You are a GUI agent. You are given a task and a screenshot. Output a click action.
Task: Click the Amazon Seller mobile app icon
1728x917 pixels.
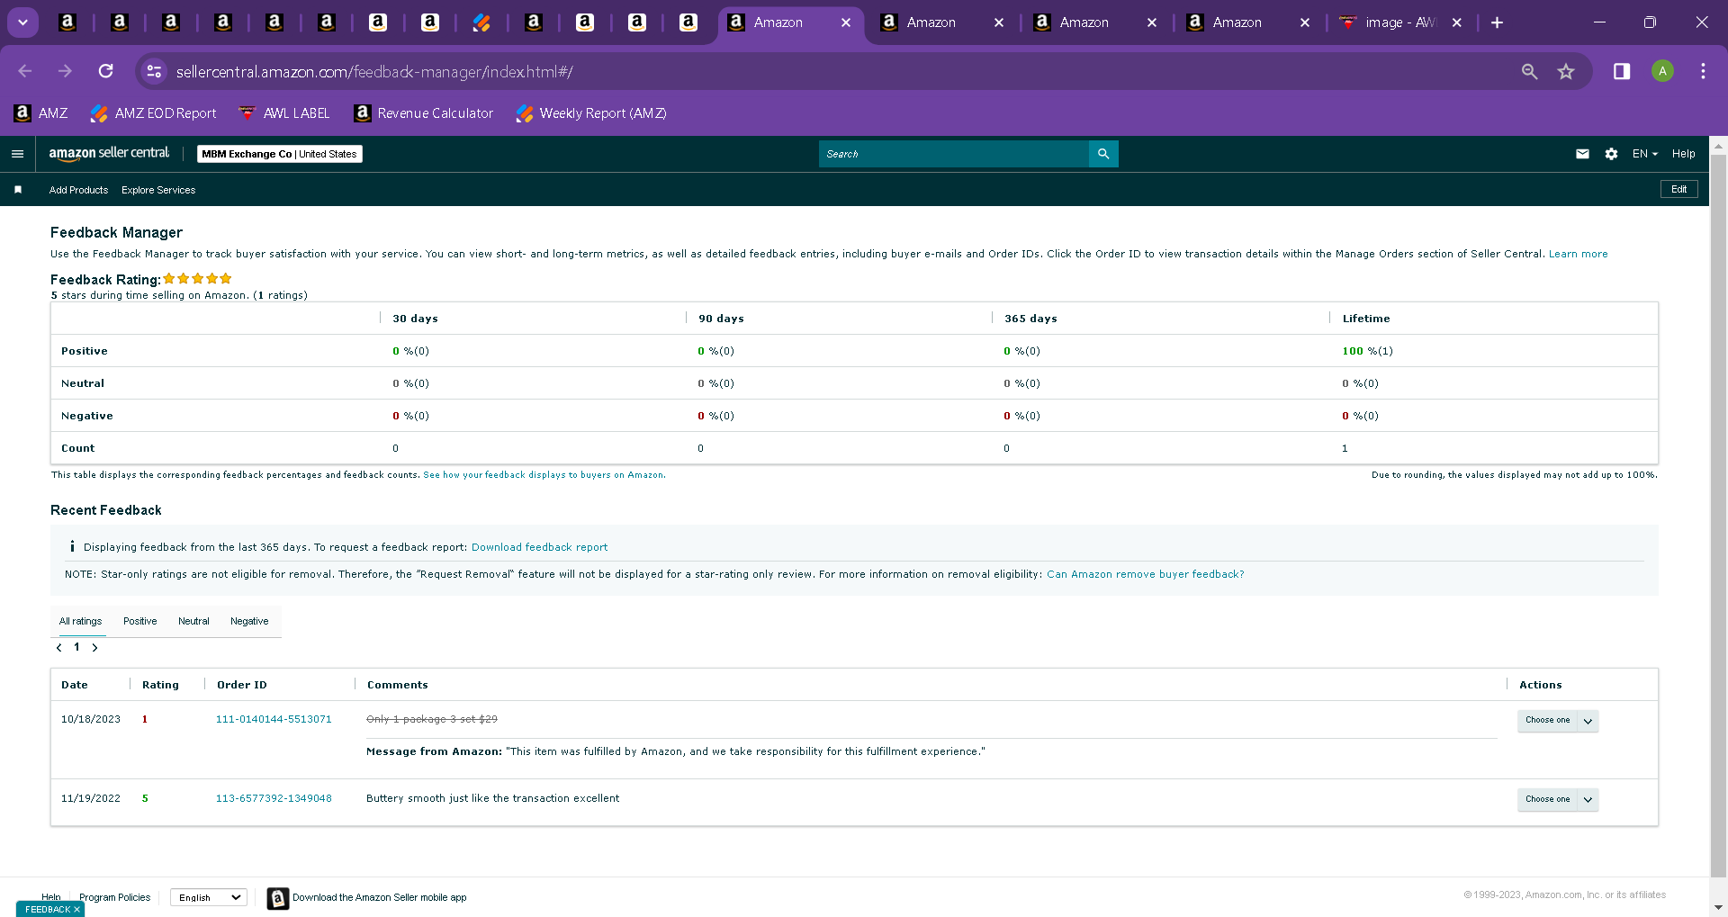pyautogui.click(x=278, y=898)
